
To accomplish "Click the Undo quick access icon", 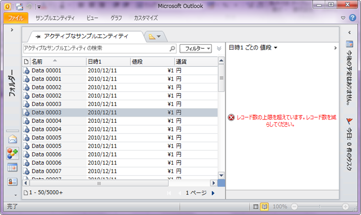I will click(29, 7).
